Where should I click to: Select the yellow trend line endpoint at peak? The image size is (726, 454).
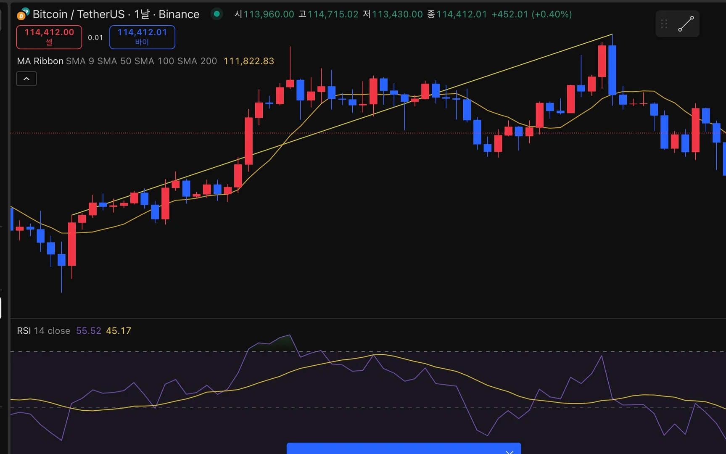612,34
